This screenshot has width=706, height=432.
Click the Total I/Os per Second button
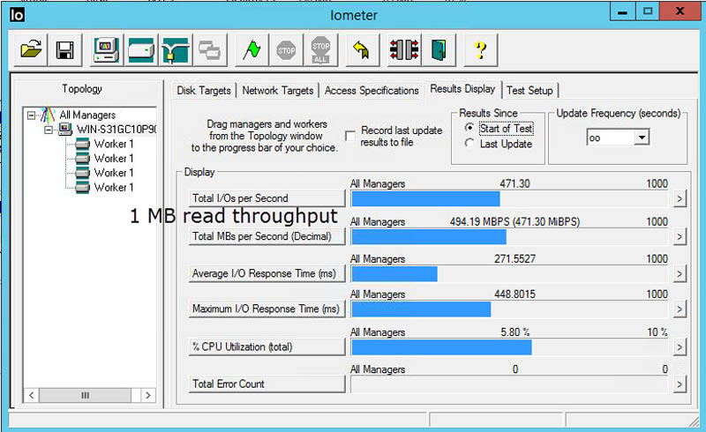(267, 198)
